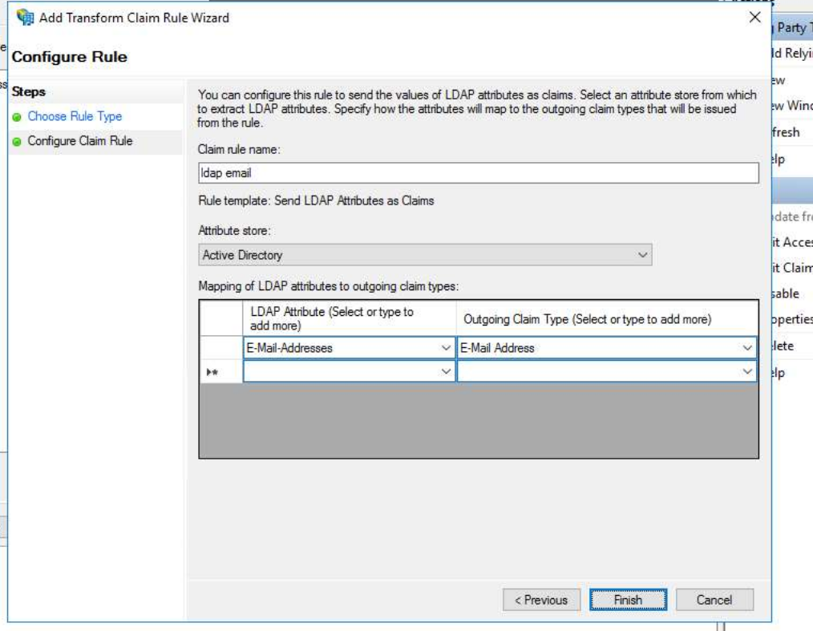Open empty outgoing claim type dropdown in new row
Image resolution: width=813 pixels, height=631 pixels.
coord(747,371)
